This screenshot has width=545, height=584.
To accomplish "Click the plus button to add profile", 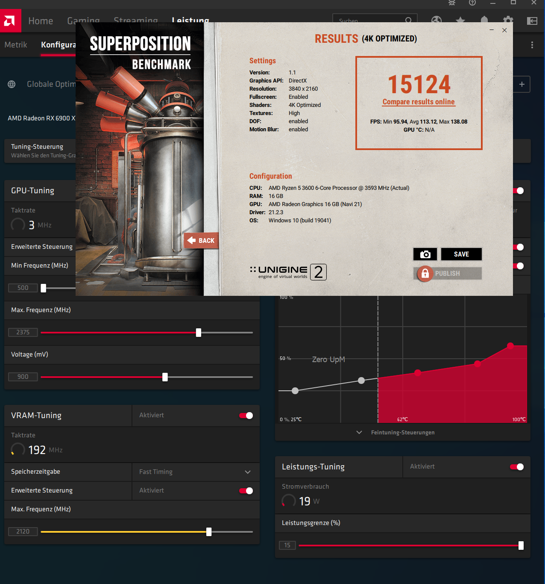I will 522,84.
